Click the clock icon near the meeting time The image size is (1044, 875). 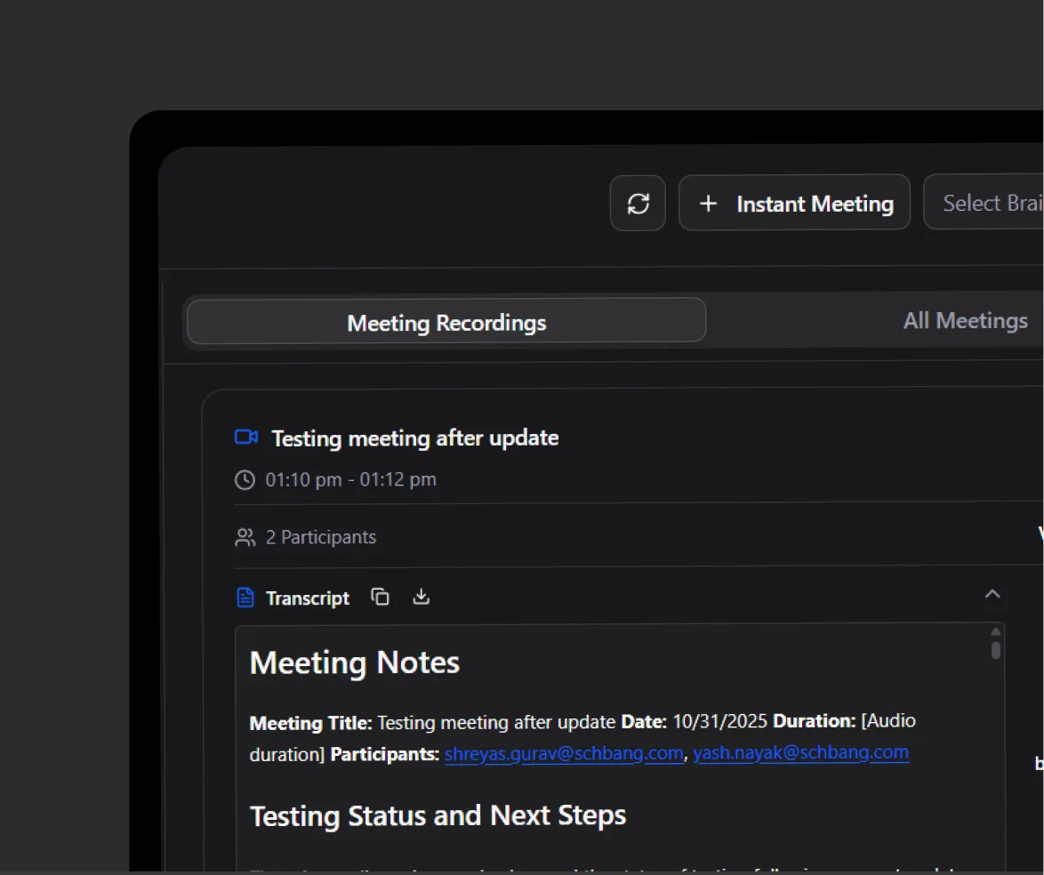pos(245,479)
